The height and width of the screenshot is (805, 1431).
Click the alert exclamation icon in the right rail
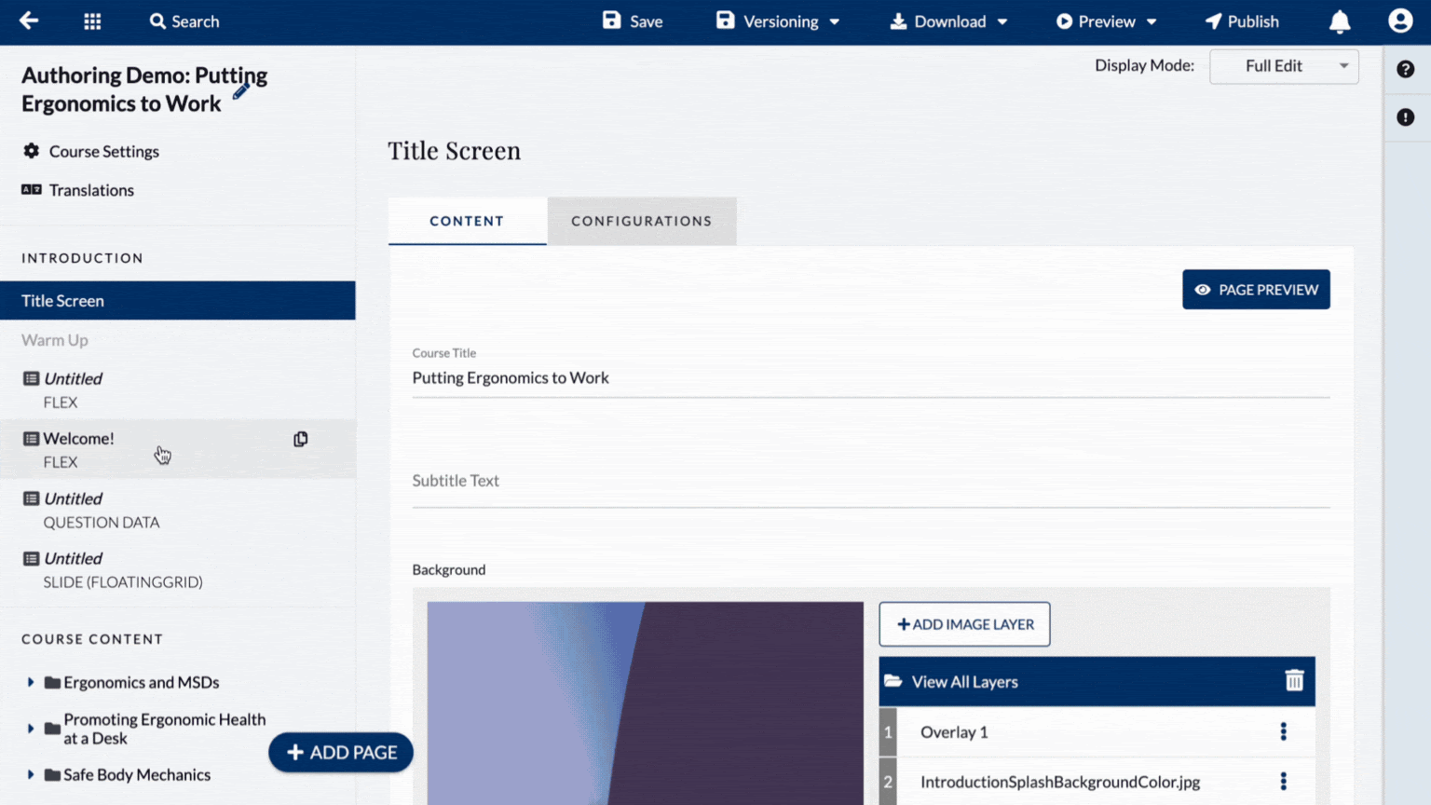(x=1406, y=117)
